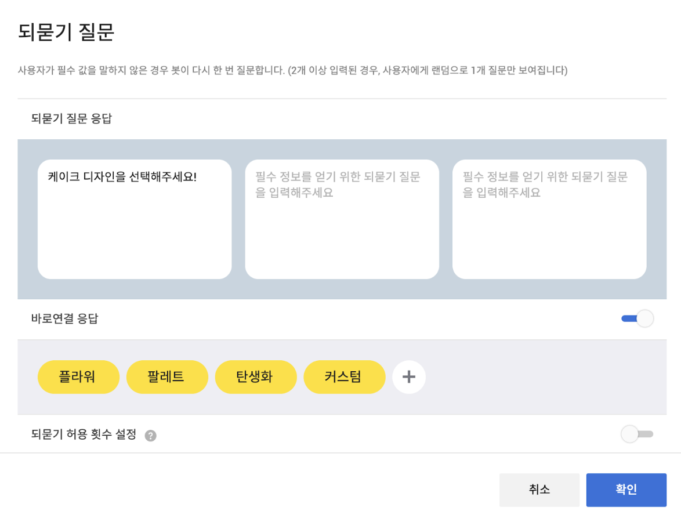Click the middle empty 되묻기 질문 text box
681x529 pixels.
(x=342, y=219)
